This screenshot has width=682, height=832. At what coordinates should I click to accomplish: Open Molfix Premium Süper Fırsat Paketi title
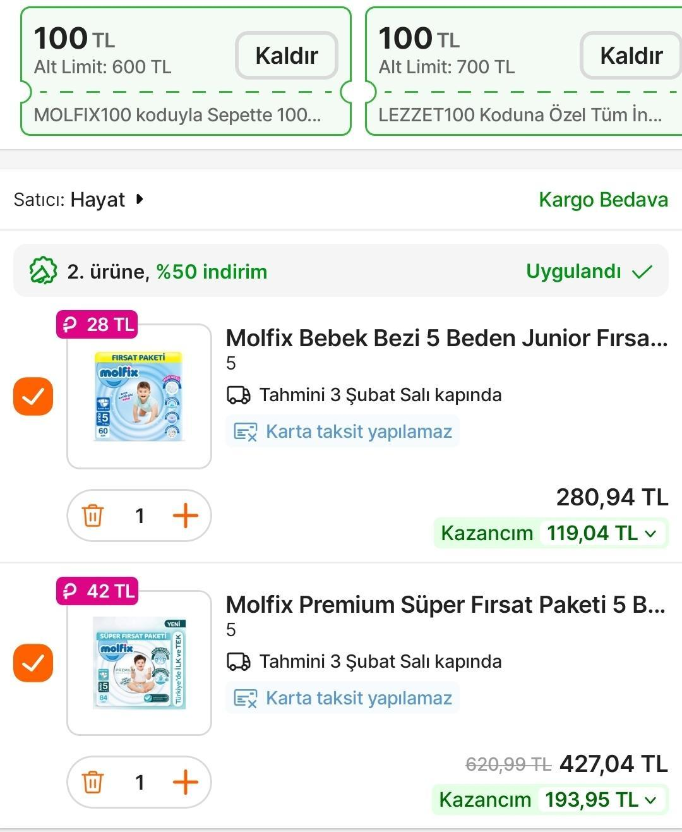point(446,605)
